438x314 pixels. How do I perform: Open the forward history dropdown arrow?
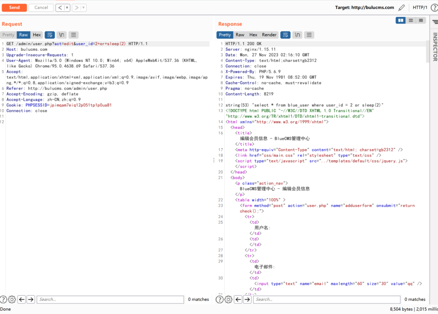pyautogui.click(x=83, y=8)
